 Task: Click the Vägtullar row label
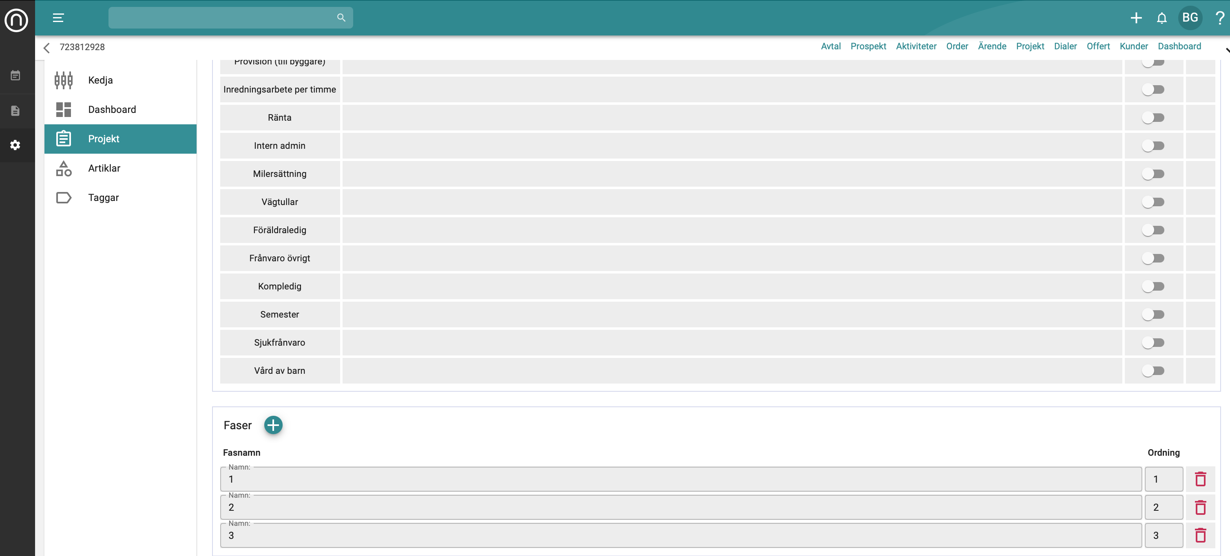click(279, 202)
